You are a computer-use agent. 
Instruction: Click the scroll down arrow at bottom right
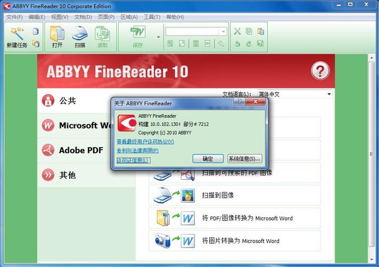coord(371,260)
